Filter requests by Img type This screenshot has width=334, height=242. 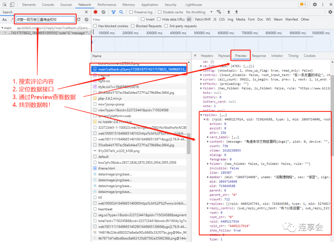pos(230,19)
